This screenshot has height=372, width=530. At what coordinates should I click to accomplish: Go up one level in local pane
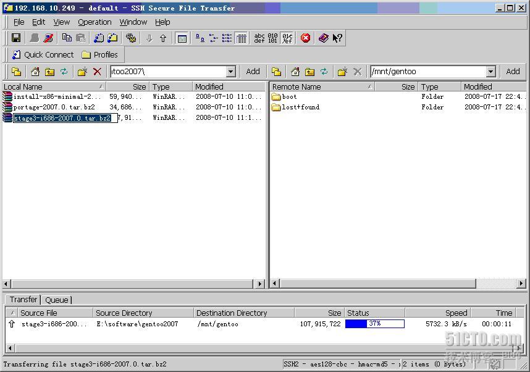pos(49,72)
